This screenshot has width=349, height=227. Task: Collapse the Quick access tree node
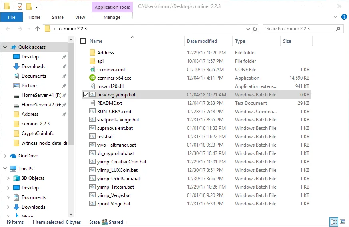coord(5,47)
